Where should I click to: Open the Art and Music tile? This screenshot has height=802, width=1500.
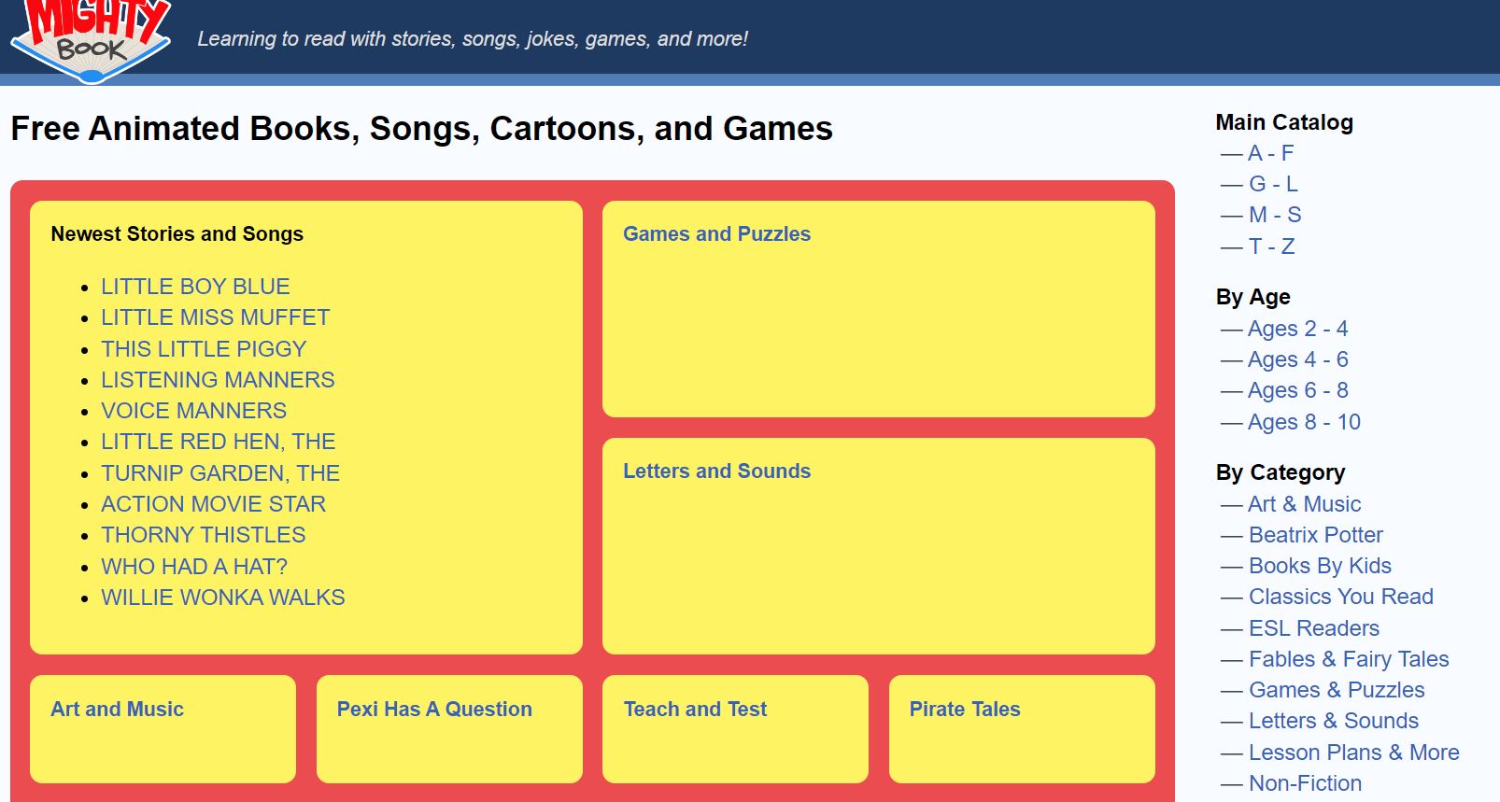[x=117, y=710]
